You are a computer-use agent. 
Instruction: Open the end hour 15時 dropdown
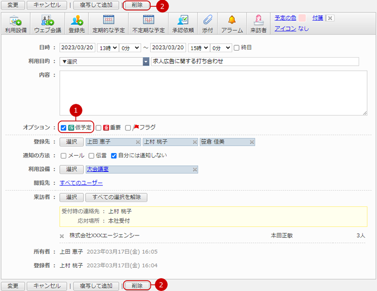pyautogui.click(x=198, y=48)
